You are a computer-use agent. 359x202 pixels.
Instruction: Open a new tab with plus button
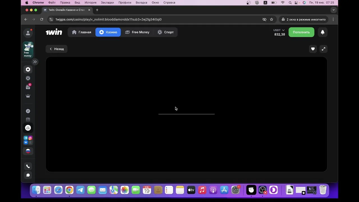[x=97, y=10]
